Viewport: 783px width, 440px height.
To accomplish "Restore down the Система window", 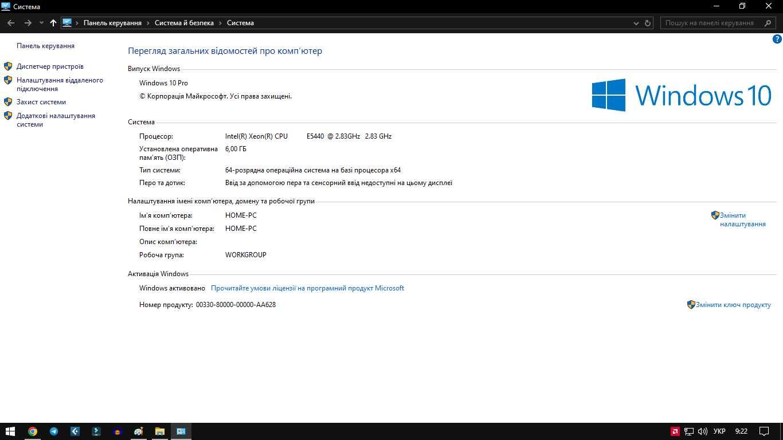I will [742, 6].
